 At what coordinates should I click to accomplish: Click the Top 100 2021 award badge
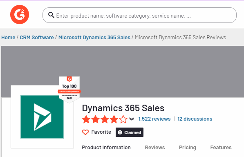tap(69, 90)
